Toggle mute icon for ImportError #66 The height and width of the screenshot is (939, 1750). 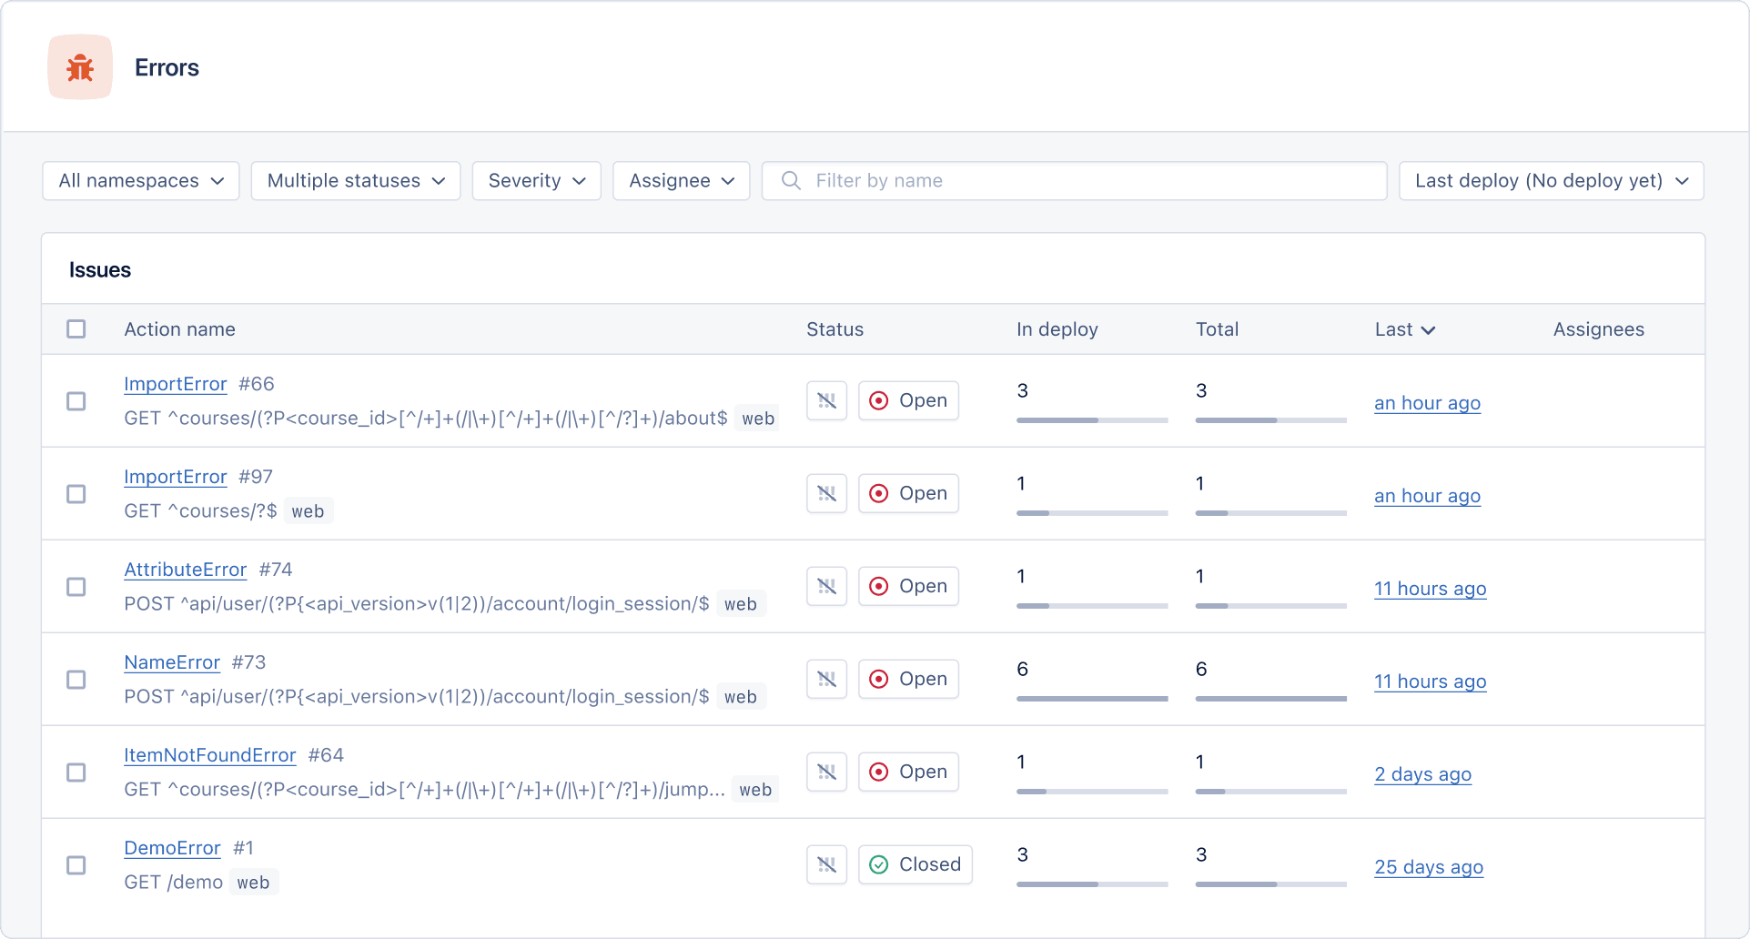[x=826, y=400]
